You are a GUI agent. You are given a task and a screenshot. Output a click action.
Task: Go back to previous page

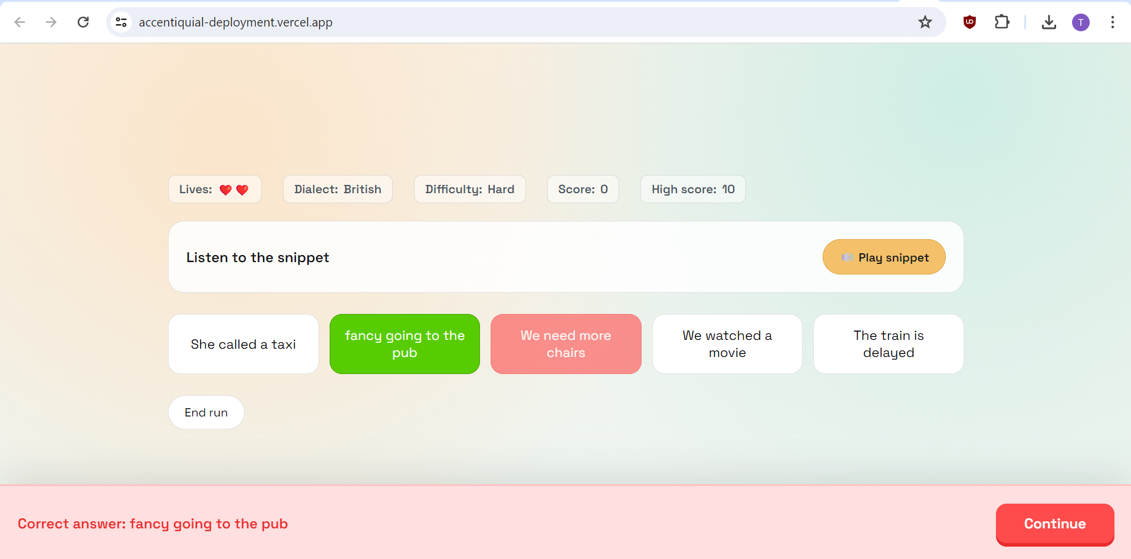tap(19, 22)
